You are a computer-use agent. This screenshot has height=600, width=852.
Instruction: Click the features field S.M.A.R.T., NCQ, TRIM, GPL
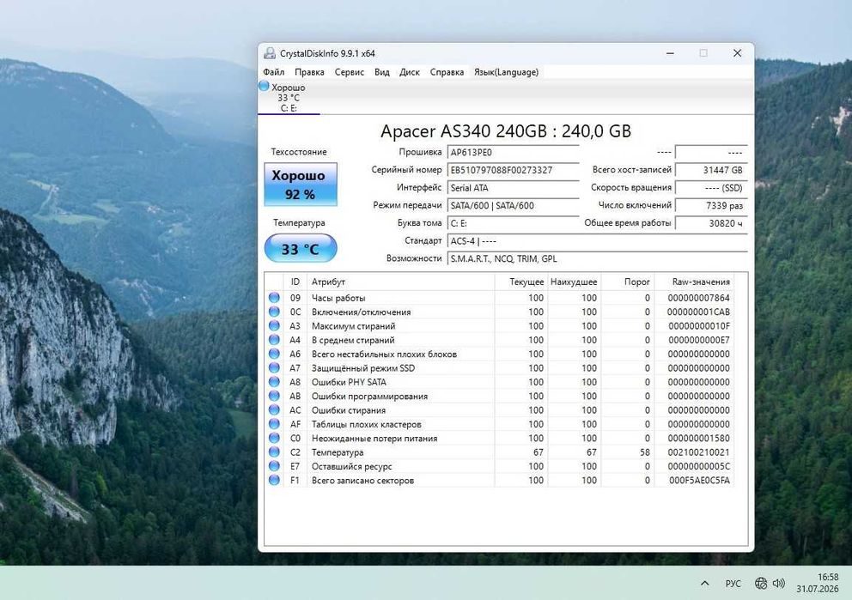[x=598, y=258]
